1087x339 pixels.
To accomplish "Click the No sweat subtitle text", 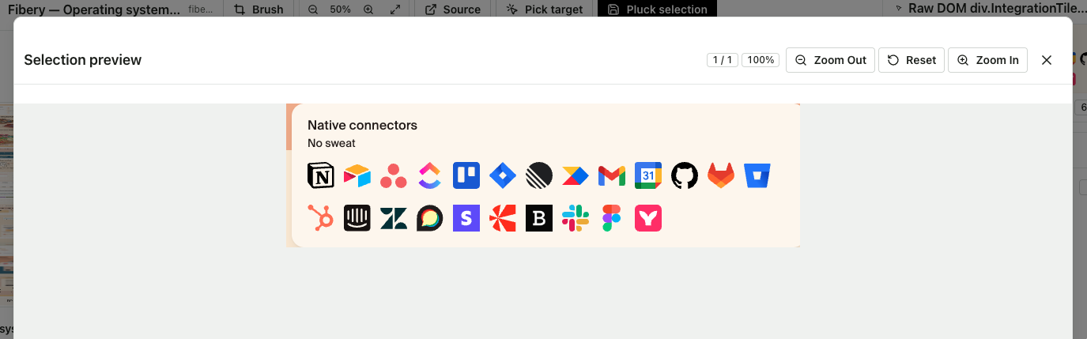I will click(331, 143).
